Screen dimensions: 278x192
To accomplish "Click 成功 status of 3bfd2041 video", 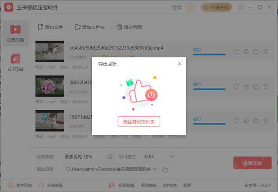I will point(197,84).
